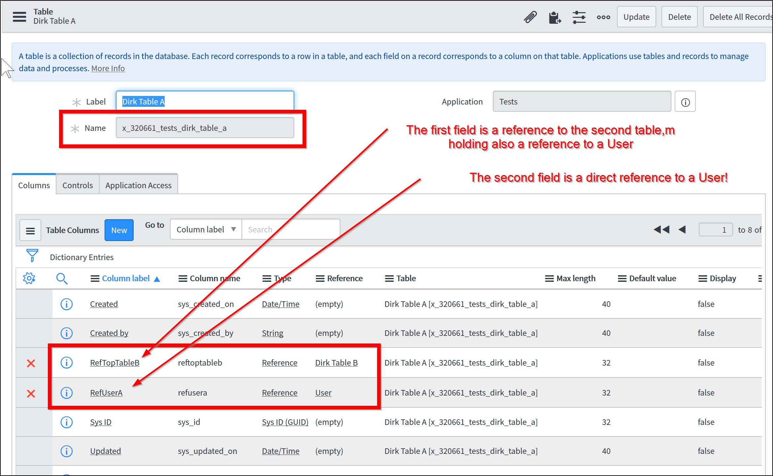Delete the RefTopTableB row red X

[31, 363]
